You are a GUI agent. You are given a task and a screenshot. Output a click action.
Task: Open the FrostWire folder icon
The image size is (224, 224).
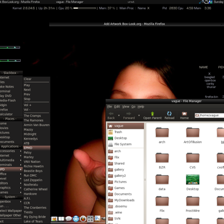(x=193, y=201)
